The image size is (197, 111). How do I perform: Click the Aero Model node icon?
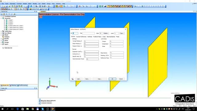pyautogui.click(x=3, y=33)
